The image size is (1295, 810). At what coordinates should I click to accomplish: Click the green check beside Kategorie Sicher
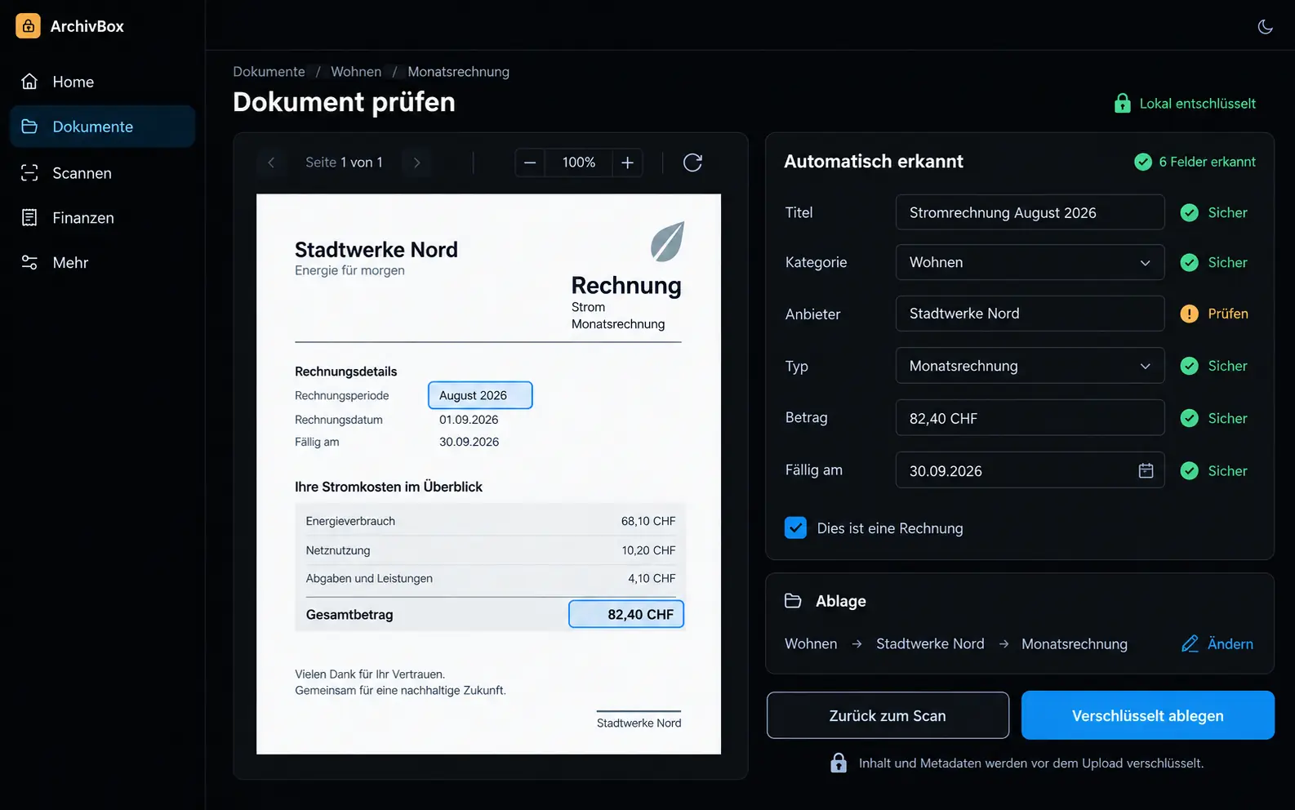(1190, 262)
